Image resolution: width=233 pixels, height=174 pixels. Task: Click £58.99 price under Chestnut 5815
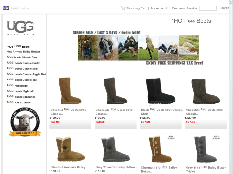click(55, 122)
